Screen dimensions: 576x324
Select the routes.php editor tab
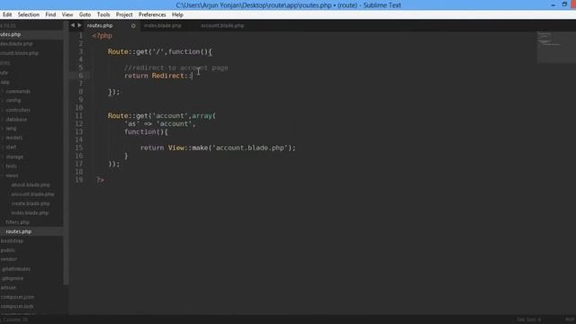click(x=100, y=26)
